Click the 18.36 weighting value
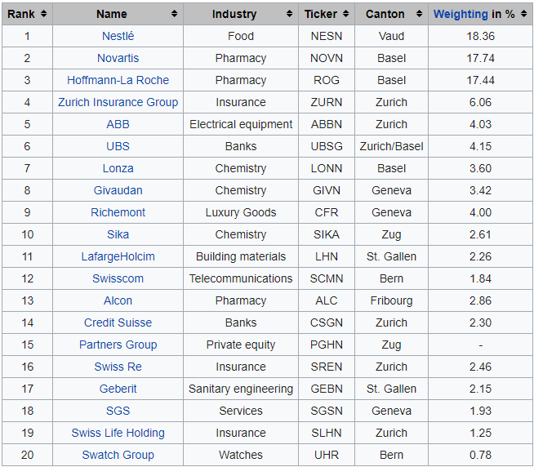The image size is (534, 467). (x=481, y=36)
